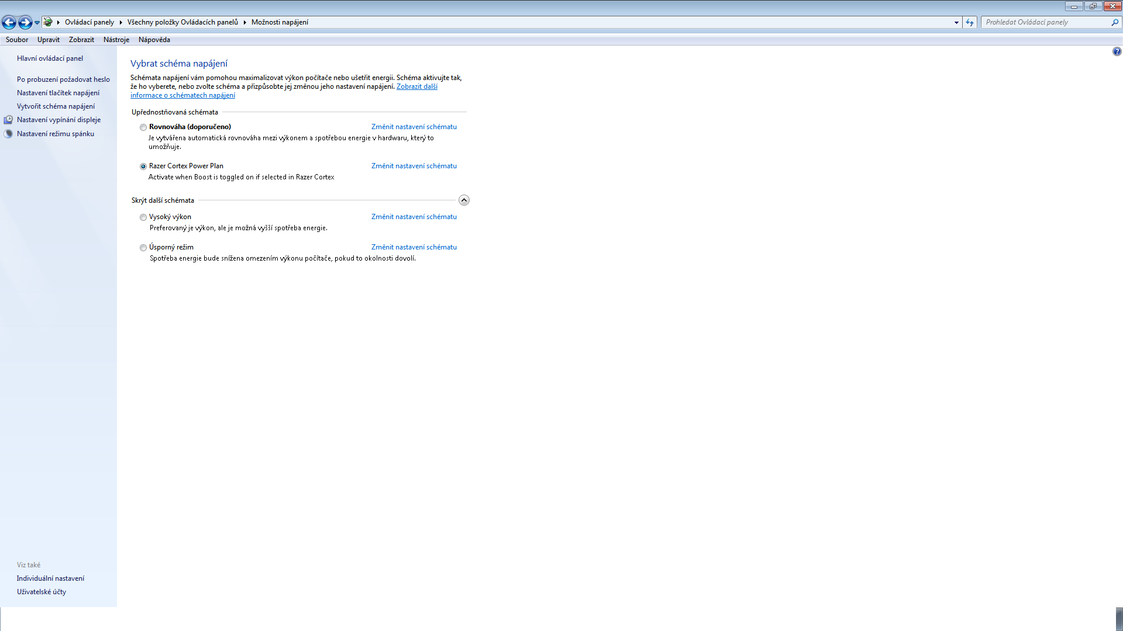
Task: Open Nastavení tlačítek napájení
Action: coord(58,93)
